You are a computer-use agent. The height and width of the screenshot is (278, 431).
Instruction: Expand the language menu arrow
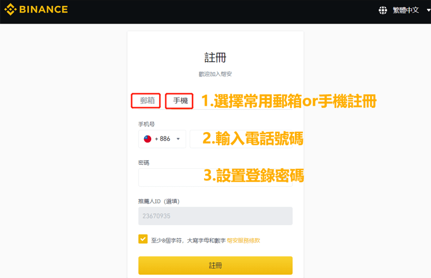[x=428, y=10]
